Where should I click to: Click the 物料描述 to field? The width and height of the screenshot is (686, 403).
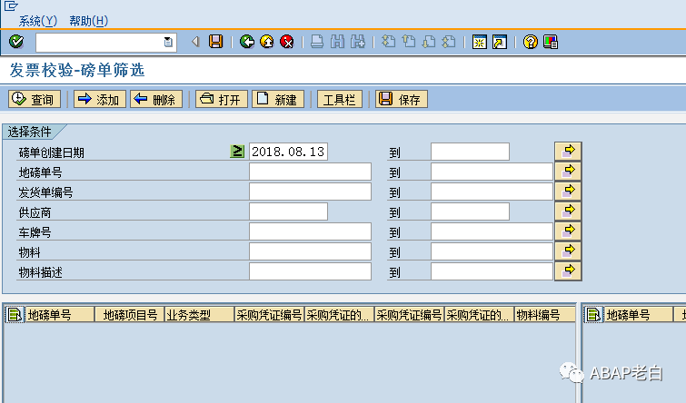pos(492,271)
